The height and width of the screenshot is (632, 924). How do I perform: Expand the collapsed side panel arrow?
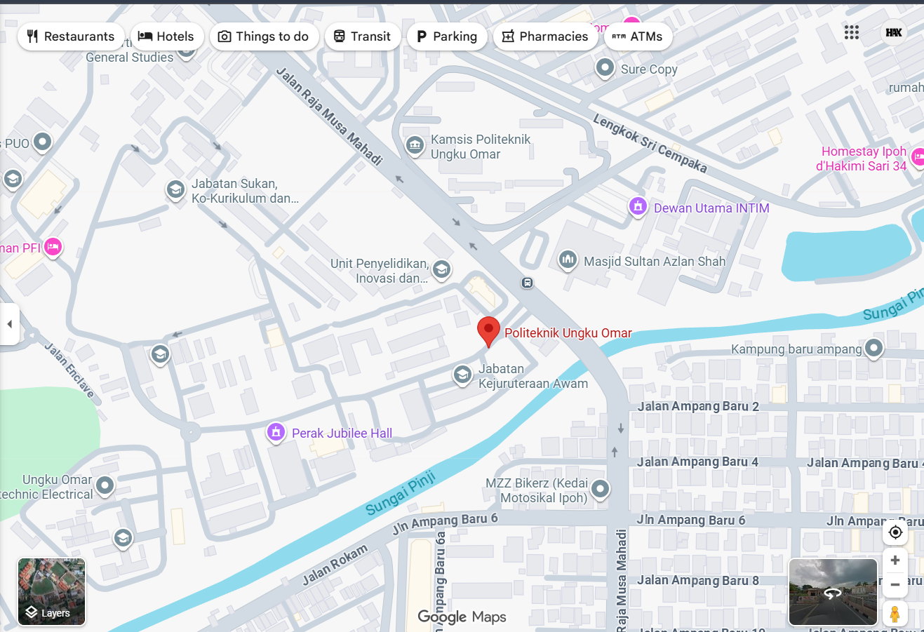(x=9, y=324)
